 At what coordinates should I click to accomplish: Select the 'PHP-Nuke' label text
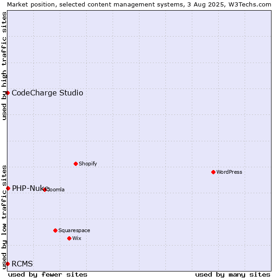pyautogui.click(x=30, y=188)
